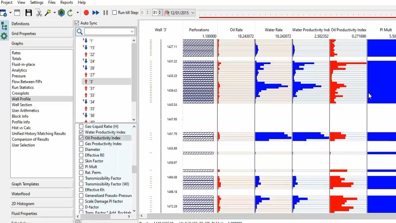Click the new window icon with plus

click(x=3, y=13)
